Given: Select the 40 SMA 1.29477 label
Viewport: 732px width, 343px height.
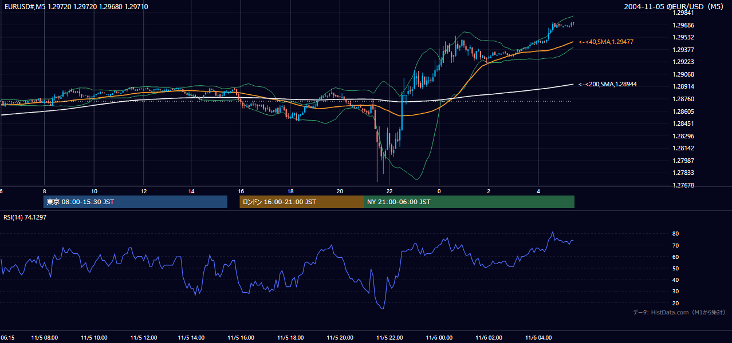Looking at the screenshot, I should [x=606, y=42].
